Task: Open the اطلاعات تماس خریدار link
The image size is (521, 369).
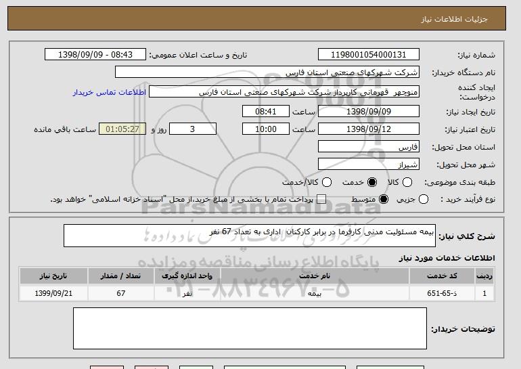Action: [110, 92]
